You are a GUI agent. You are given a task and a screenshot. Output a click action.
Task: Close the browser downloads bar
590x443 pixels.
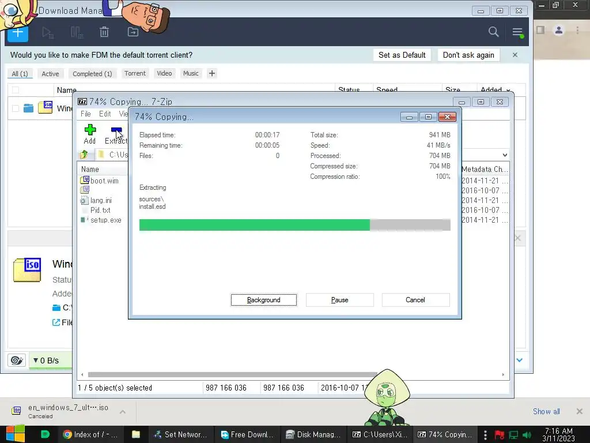click(x=580, y=411)
